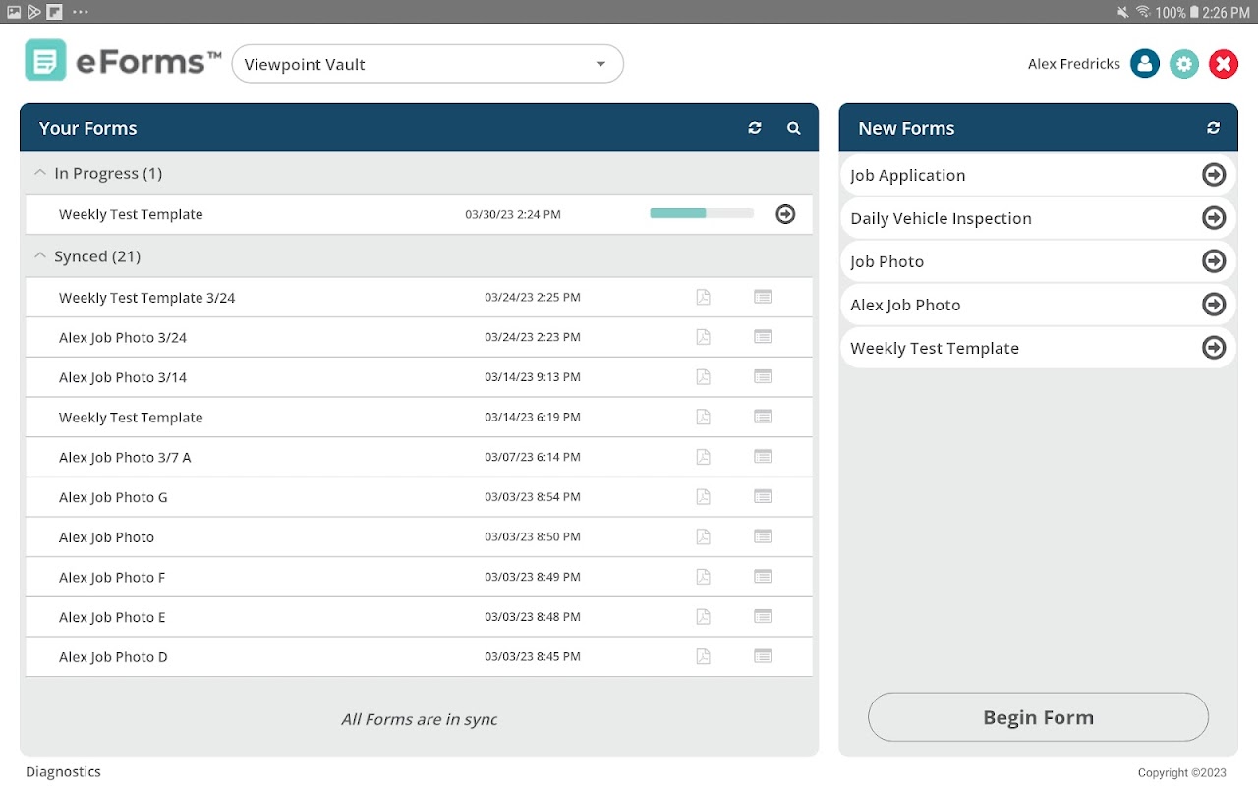Screen dimensions: 1258x786
Task: Select Job Photo in New Forms
Action: 1038,261
